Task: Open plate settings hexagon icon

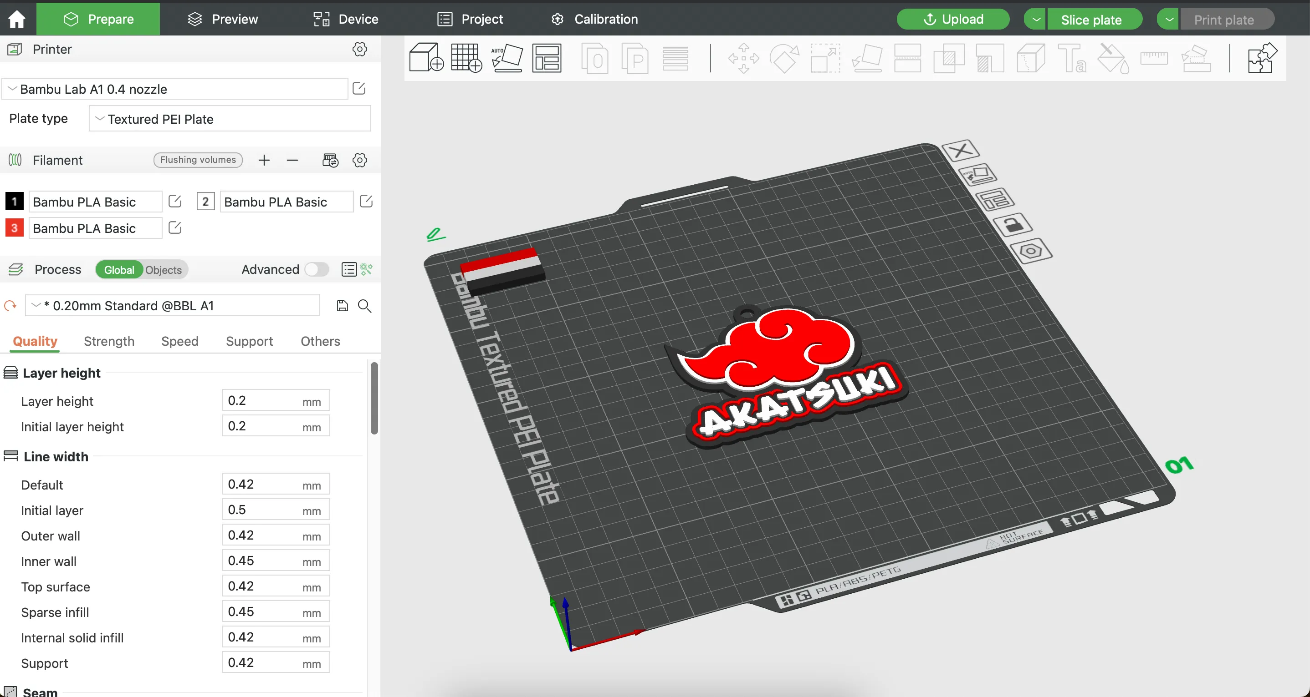Action: pyautogui.click(x=1031, y=251)
